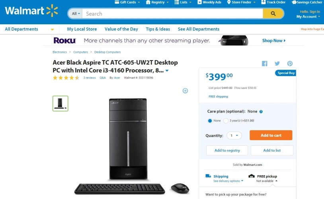Expand See delivery options

click(x=228, y=181)
